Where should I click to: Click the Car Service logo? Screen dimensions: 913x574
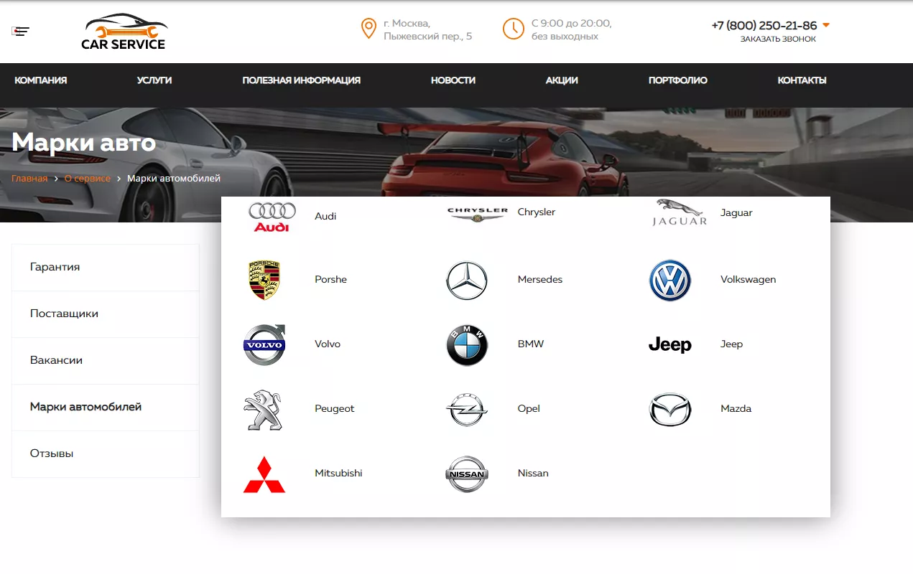point(124,32)
